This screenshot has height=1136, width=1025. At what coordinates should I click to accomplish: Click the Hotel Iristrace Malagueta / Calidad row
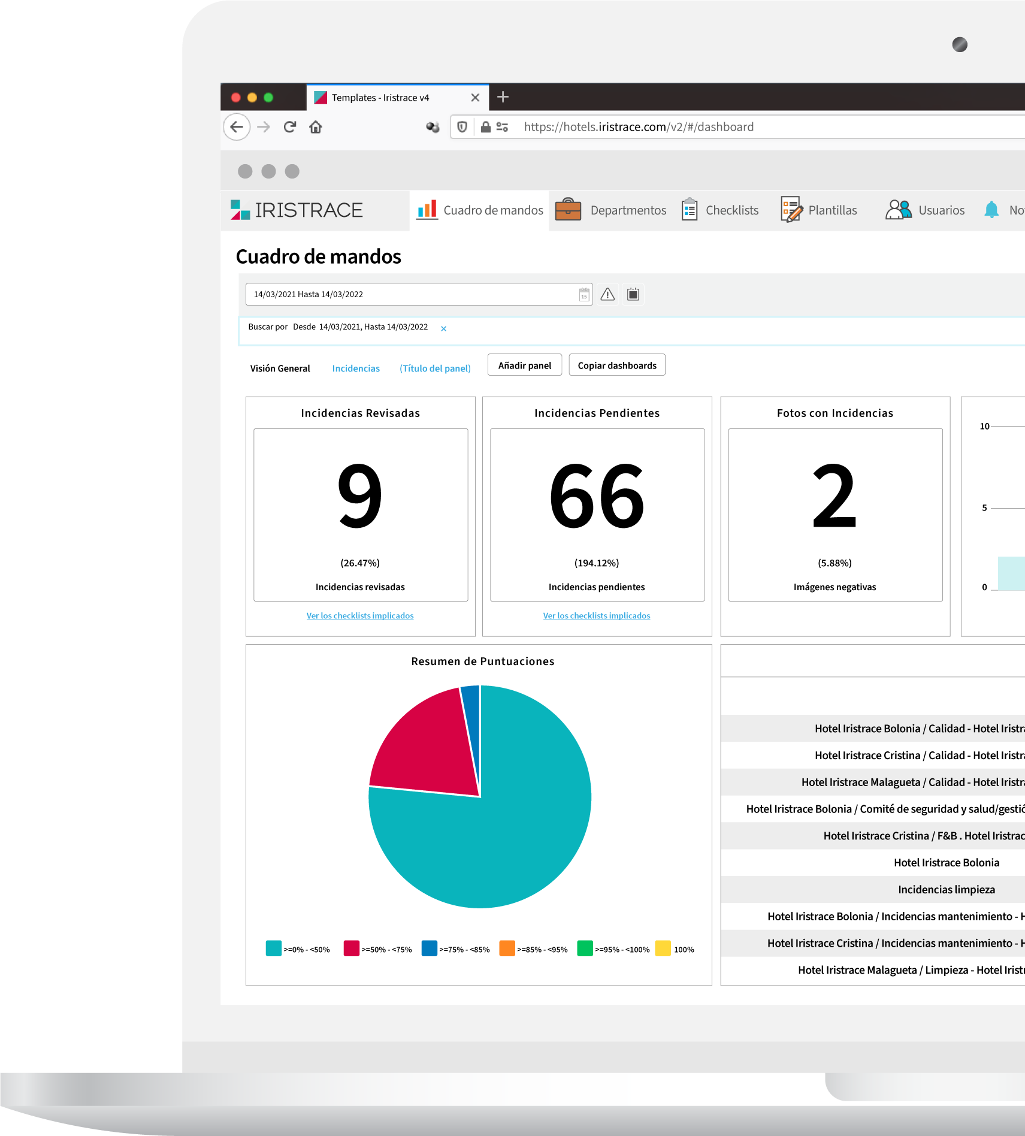click(x=873, y=782)
